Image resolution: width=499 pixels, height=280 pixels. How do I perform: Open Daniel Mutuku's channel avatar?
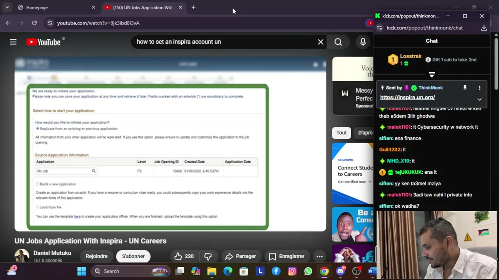pyautogui.click(x=22, y=256)
